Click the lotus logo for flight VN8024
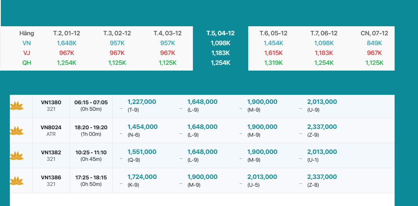This screenshot has width=418, height=206. [16, 131]
